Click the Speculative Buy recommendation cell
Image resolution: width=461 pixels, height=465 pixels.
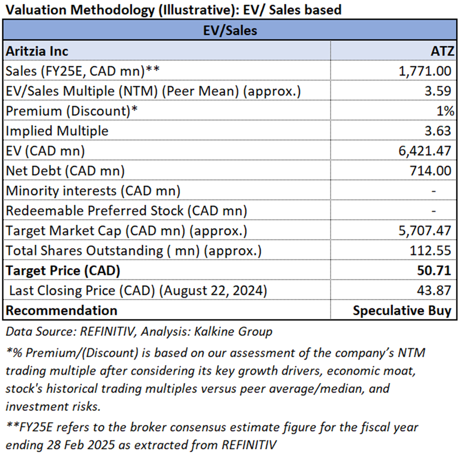click(402, 310)
